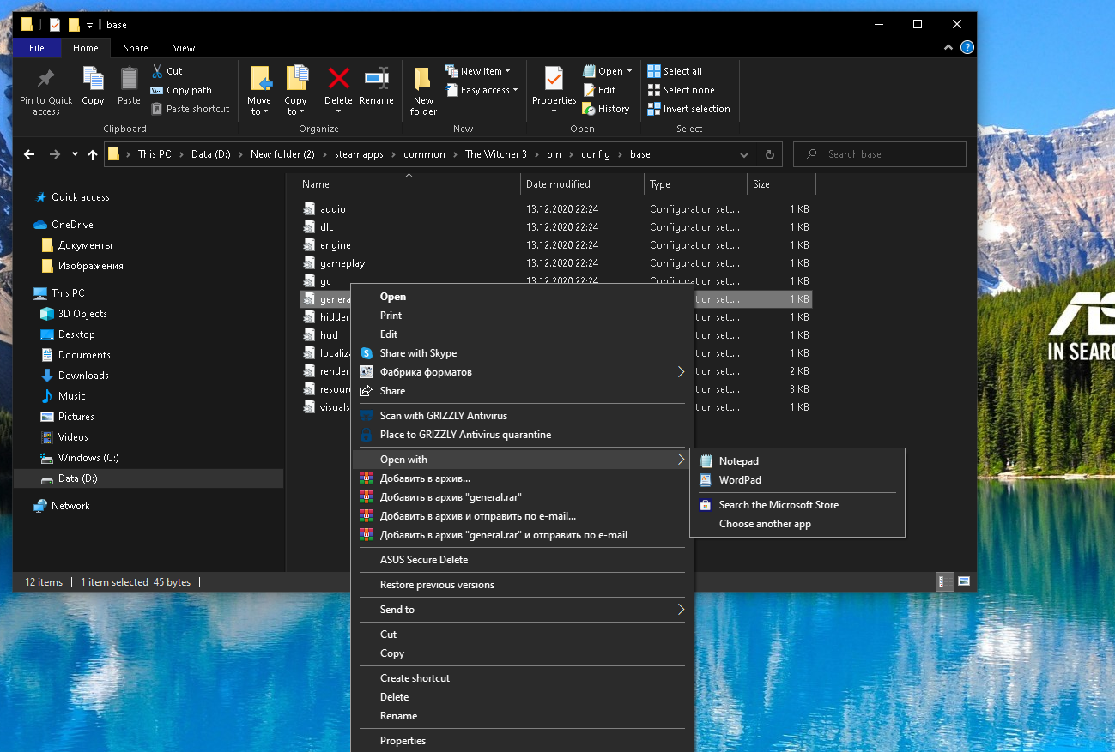This screenshot has width=1115, height=752.
Task: Click the Search base field
Action: [880, 154]
